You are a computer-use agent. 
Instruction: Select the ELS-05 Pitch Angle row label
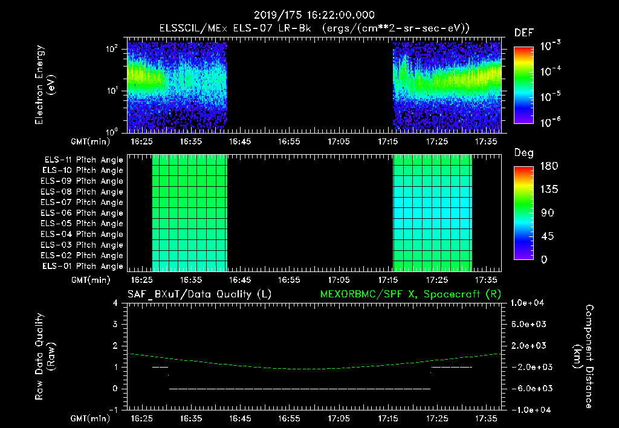tap(82, 224)
